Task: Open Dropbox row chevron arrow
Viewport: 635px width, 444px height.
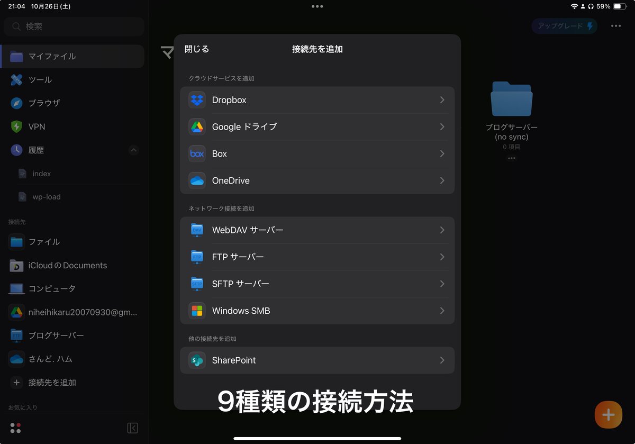Action: [442, 100]
